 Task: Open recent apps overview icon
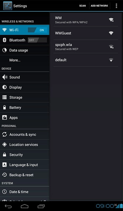(x=41, y=206)
